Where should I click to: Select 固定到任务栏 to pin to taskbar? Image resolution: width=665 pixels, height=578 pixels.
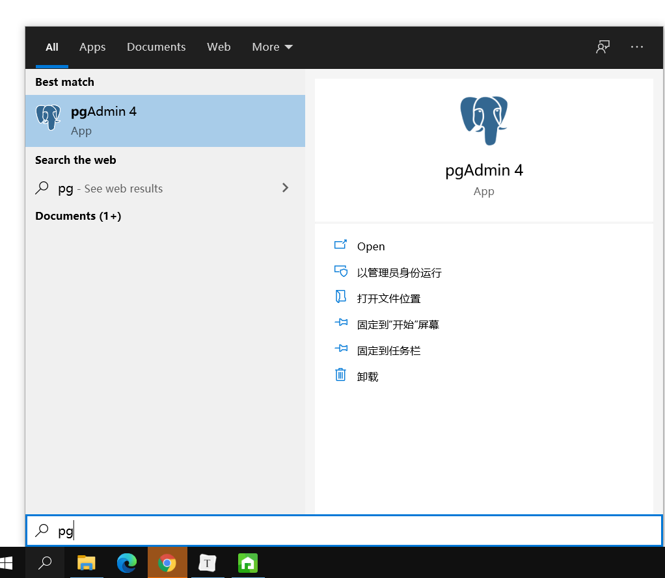(388, 350)
